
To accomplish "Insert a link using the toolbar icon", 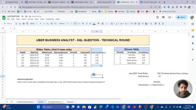I will pos(131,24).
